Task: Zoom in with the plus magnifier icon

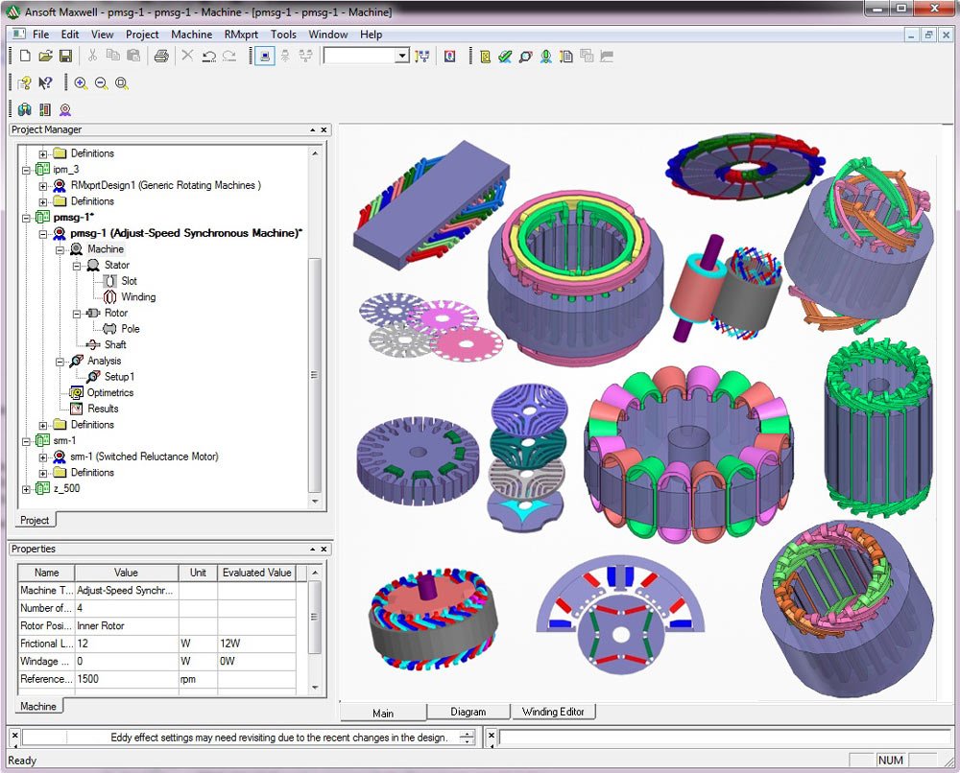Action: click(81, 83)
